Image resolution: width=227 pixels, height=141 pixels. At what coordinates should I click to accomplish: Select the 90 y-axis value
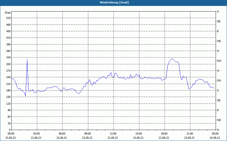pyautogui.click(x=9, y=110)
